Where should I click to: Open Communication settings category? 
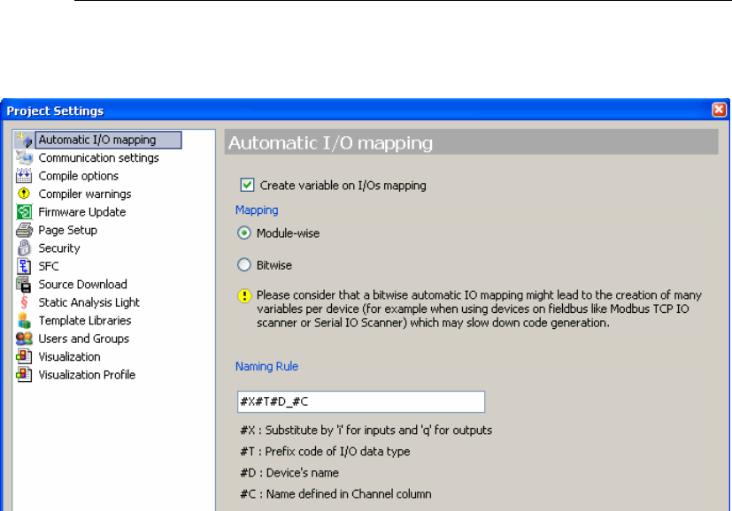coord(98,158)
